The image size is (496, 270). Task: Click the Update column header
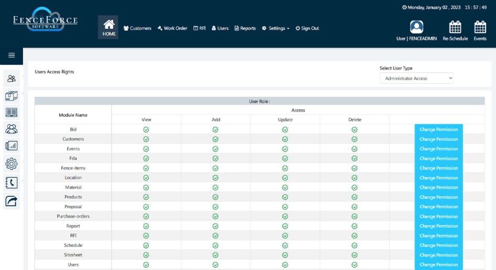coord(285,120)
